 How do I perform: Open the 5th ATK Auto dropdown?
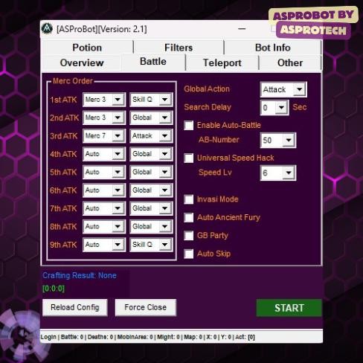[x=104, y=172]
